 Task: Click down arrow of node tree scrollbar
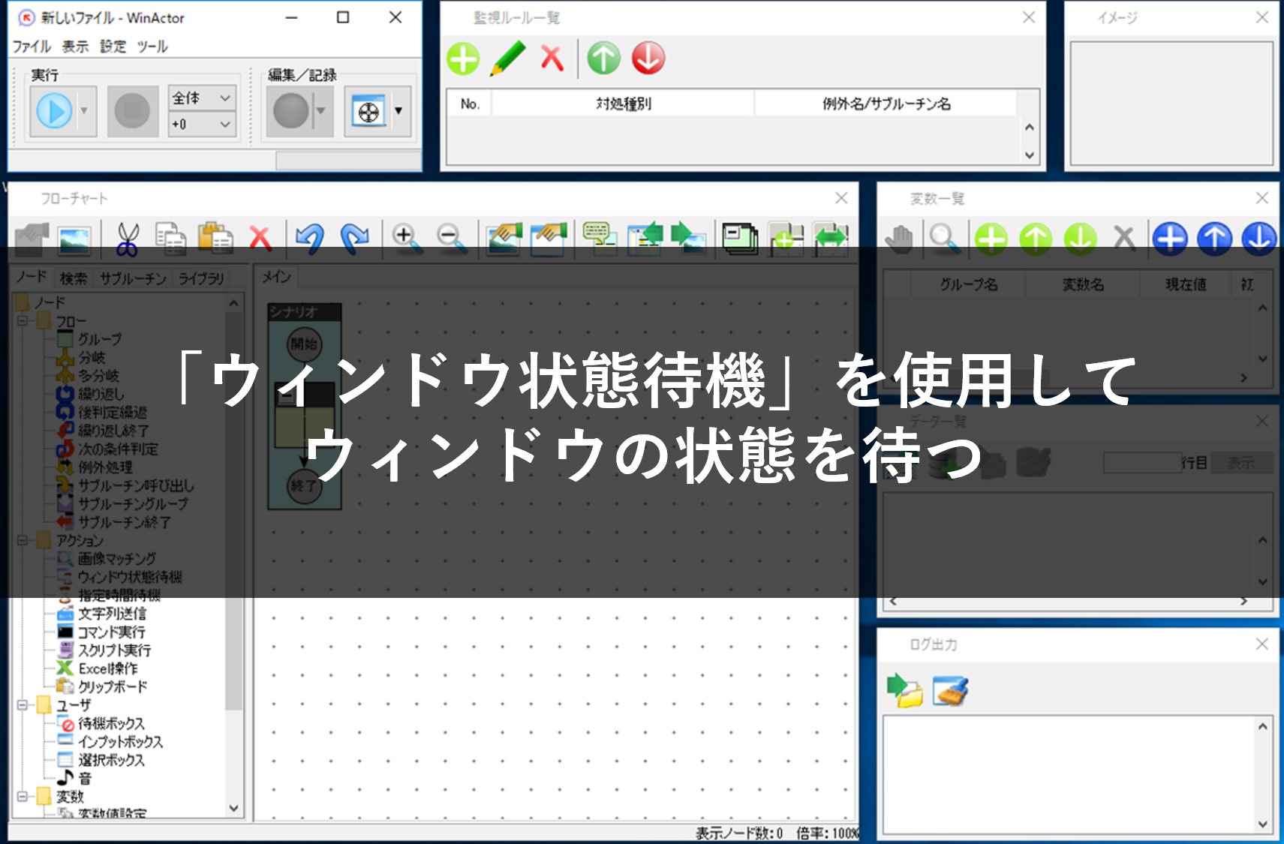(234, 808)
